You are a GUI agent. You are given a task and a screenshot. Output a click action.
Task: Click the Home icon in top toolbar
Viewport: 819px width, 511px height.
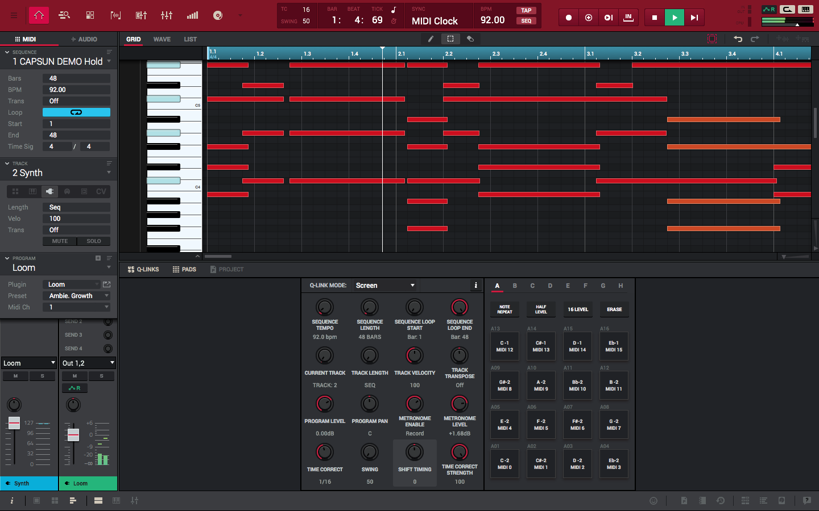(x=39, y=15)
